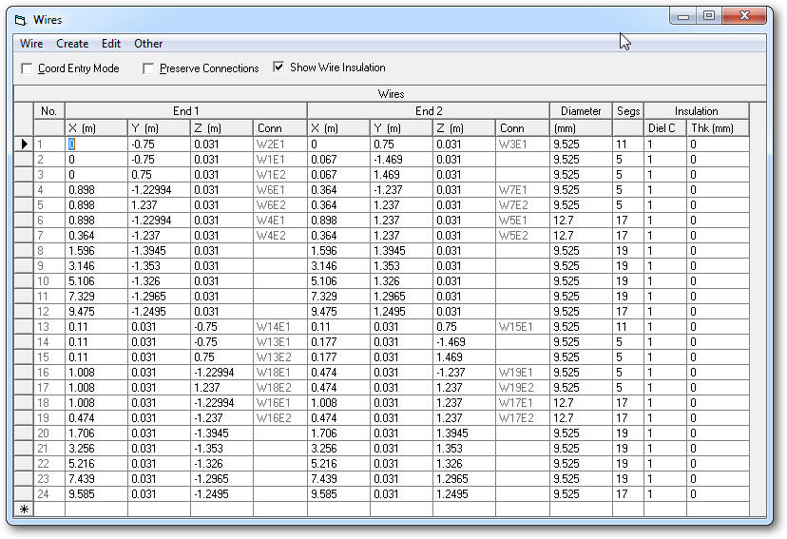The image size is (787, 539).
Task: Click the Insulation group header
Action: click(696, 111)
